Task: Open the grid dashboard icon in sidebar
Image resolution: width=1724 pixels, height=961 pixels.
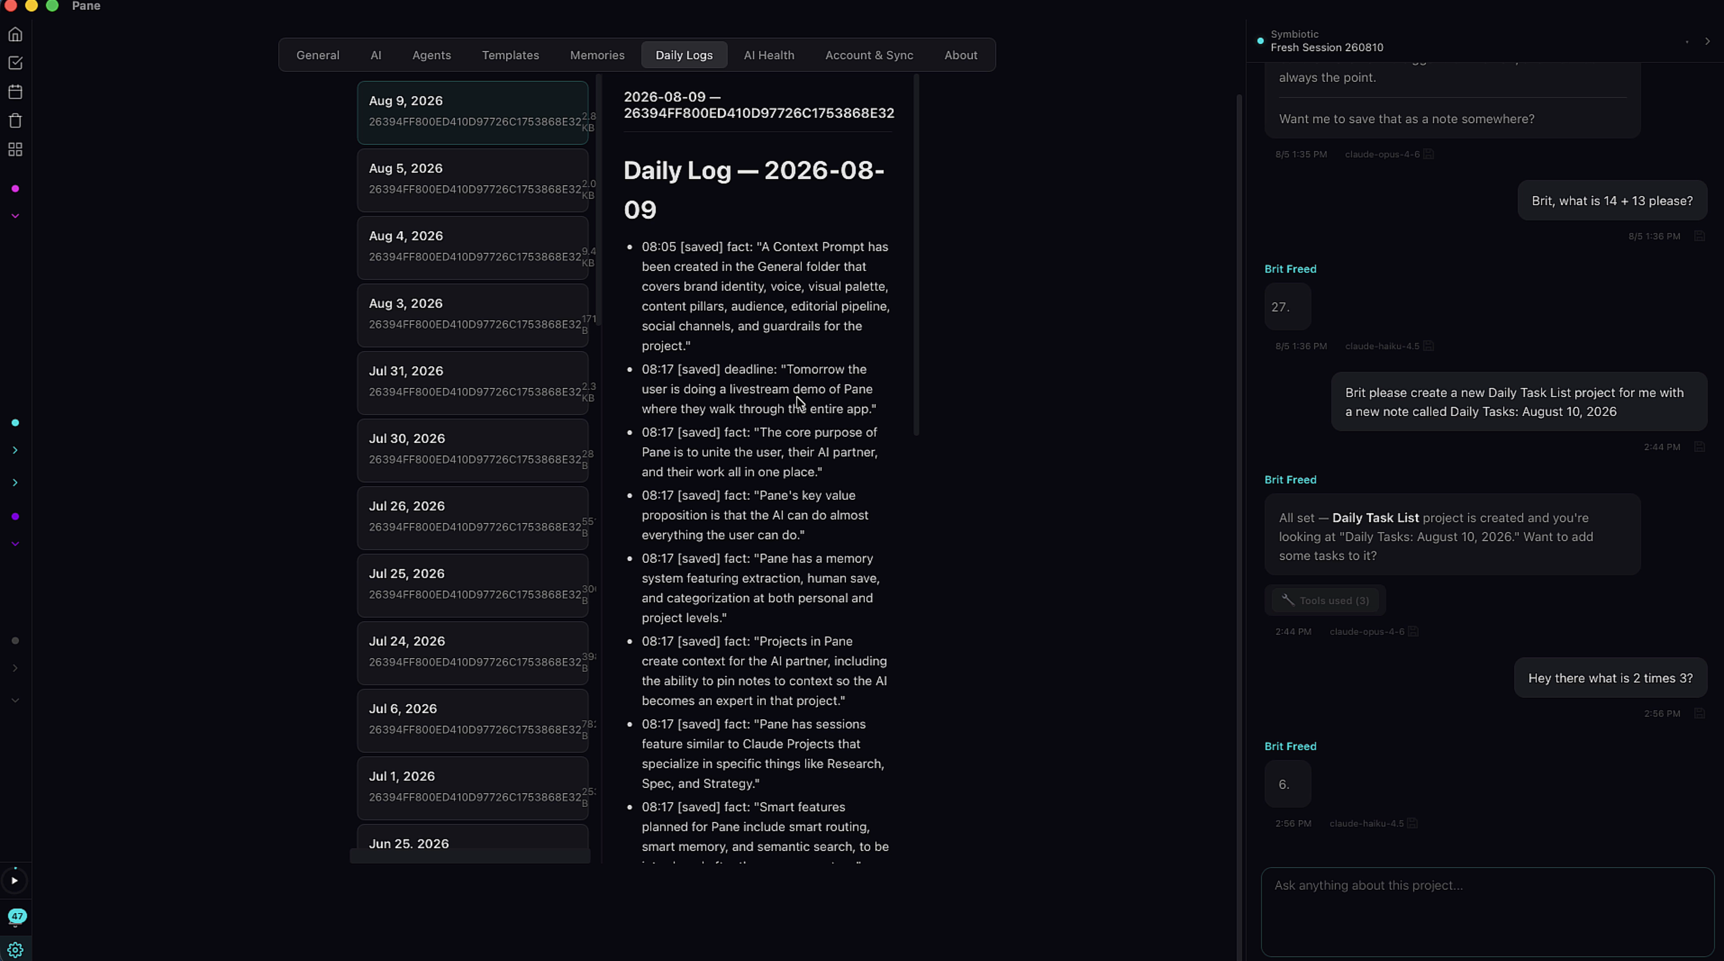Action: [x=15, y=149]
